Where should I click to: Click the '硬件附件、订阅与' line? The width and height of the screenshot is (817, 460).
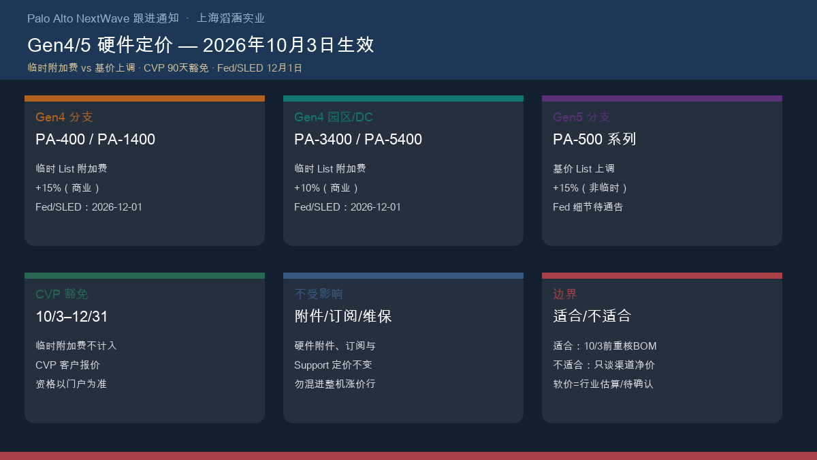(335, 346)
